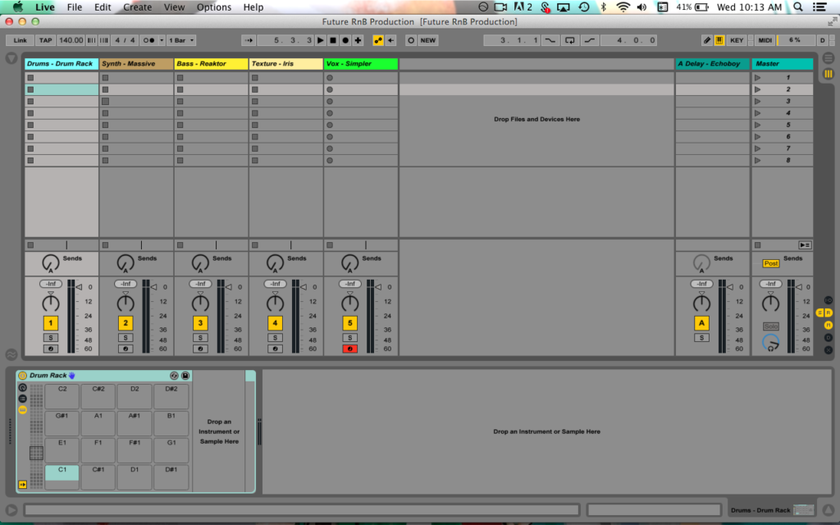Toggle the In/Out section selector
This screenshot has width=840, height=525.
(829, 300)
